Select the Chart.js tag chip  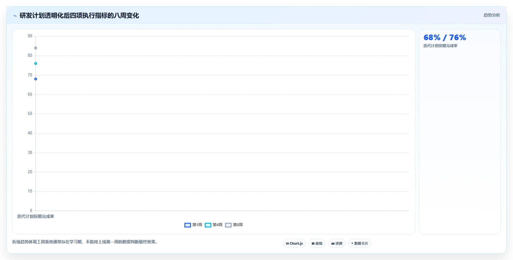click(294, 243)
